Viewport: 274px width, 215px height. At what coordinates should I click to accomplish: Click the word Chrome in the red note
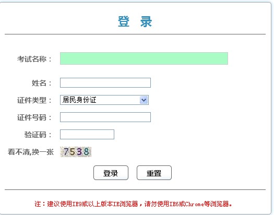coord(194,204)
